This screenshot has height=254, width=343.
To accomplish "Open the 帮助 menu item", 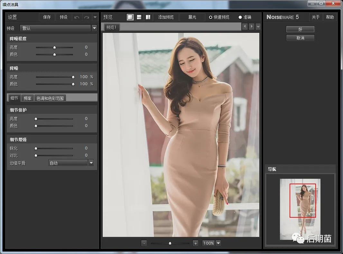I will point(330,17).
